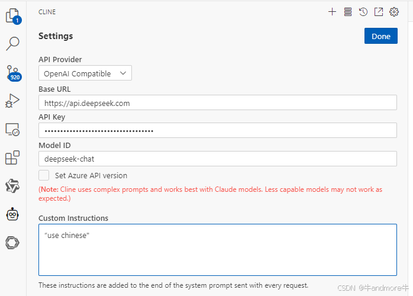
Task: Enable the Set Azure API version checkbox
Action: click(44, 175)
